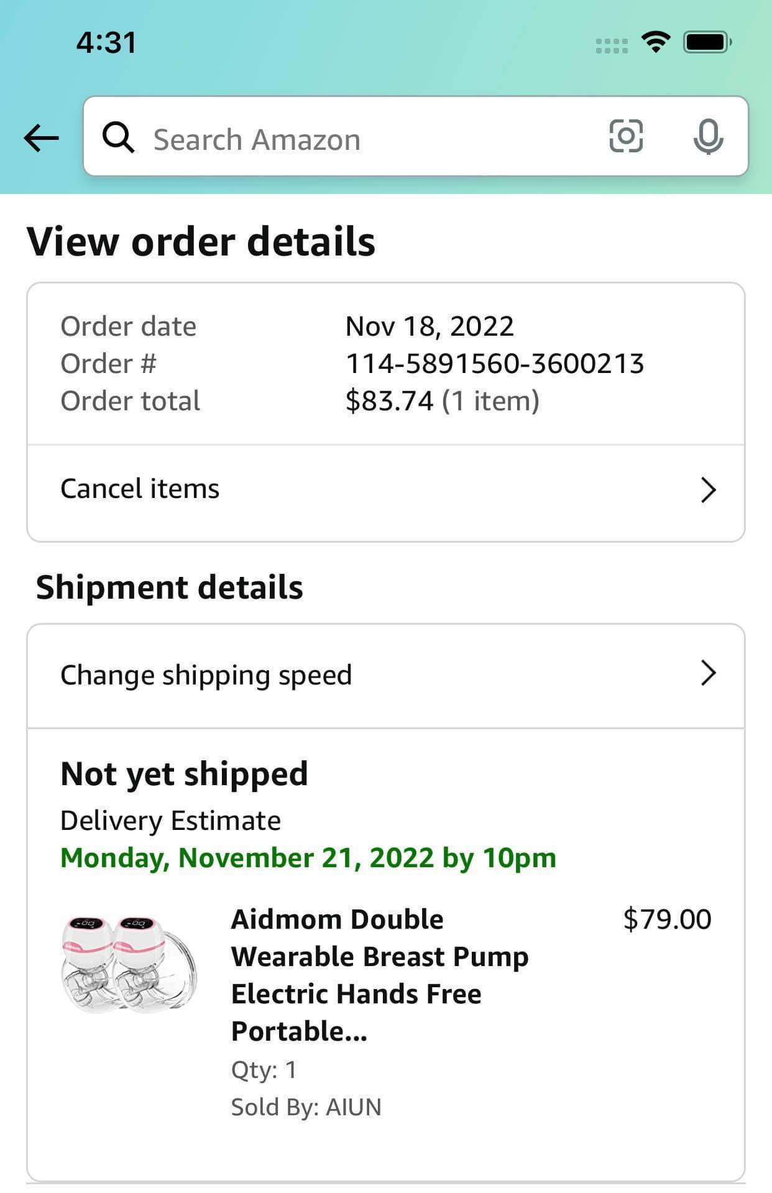The height and width of the screenshot is (1193, 772).
Task: Tap the $79.00 item price
Action: click(667, 919)
